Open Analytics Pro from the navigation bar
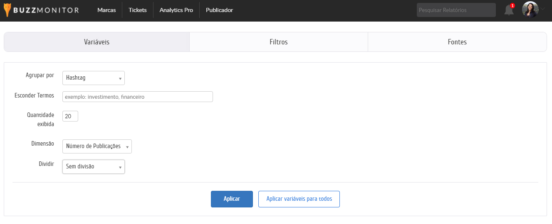 coord(176,10)
